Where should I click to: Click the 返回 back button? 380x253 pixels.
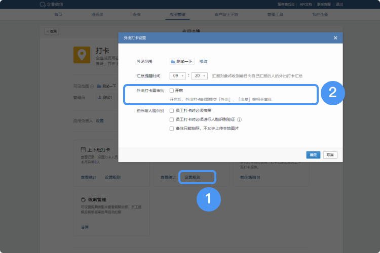coord(52,31)
